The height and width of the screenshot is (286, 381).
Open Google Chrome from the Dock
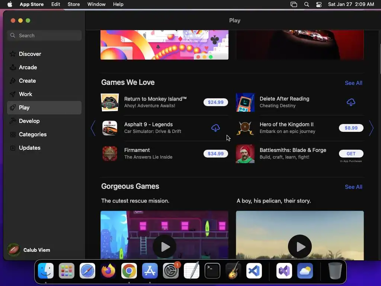tap(129, 271)
